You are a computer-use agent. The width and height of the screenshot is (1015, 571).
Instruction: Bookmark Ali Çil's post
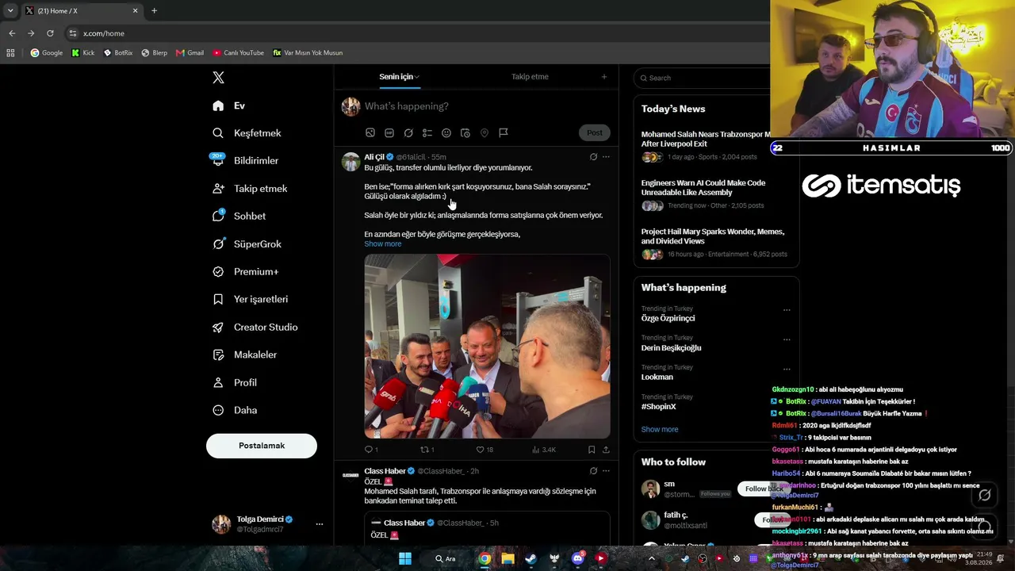click(x=592, y=450)
